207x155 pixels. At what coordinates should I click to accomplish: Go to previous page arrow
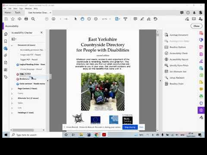point(47,19)
